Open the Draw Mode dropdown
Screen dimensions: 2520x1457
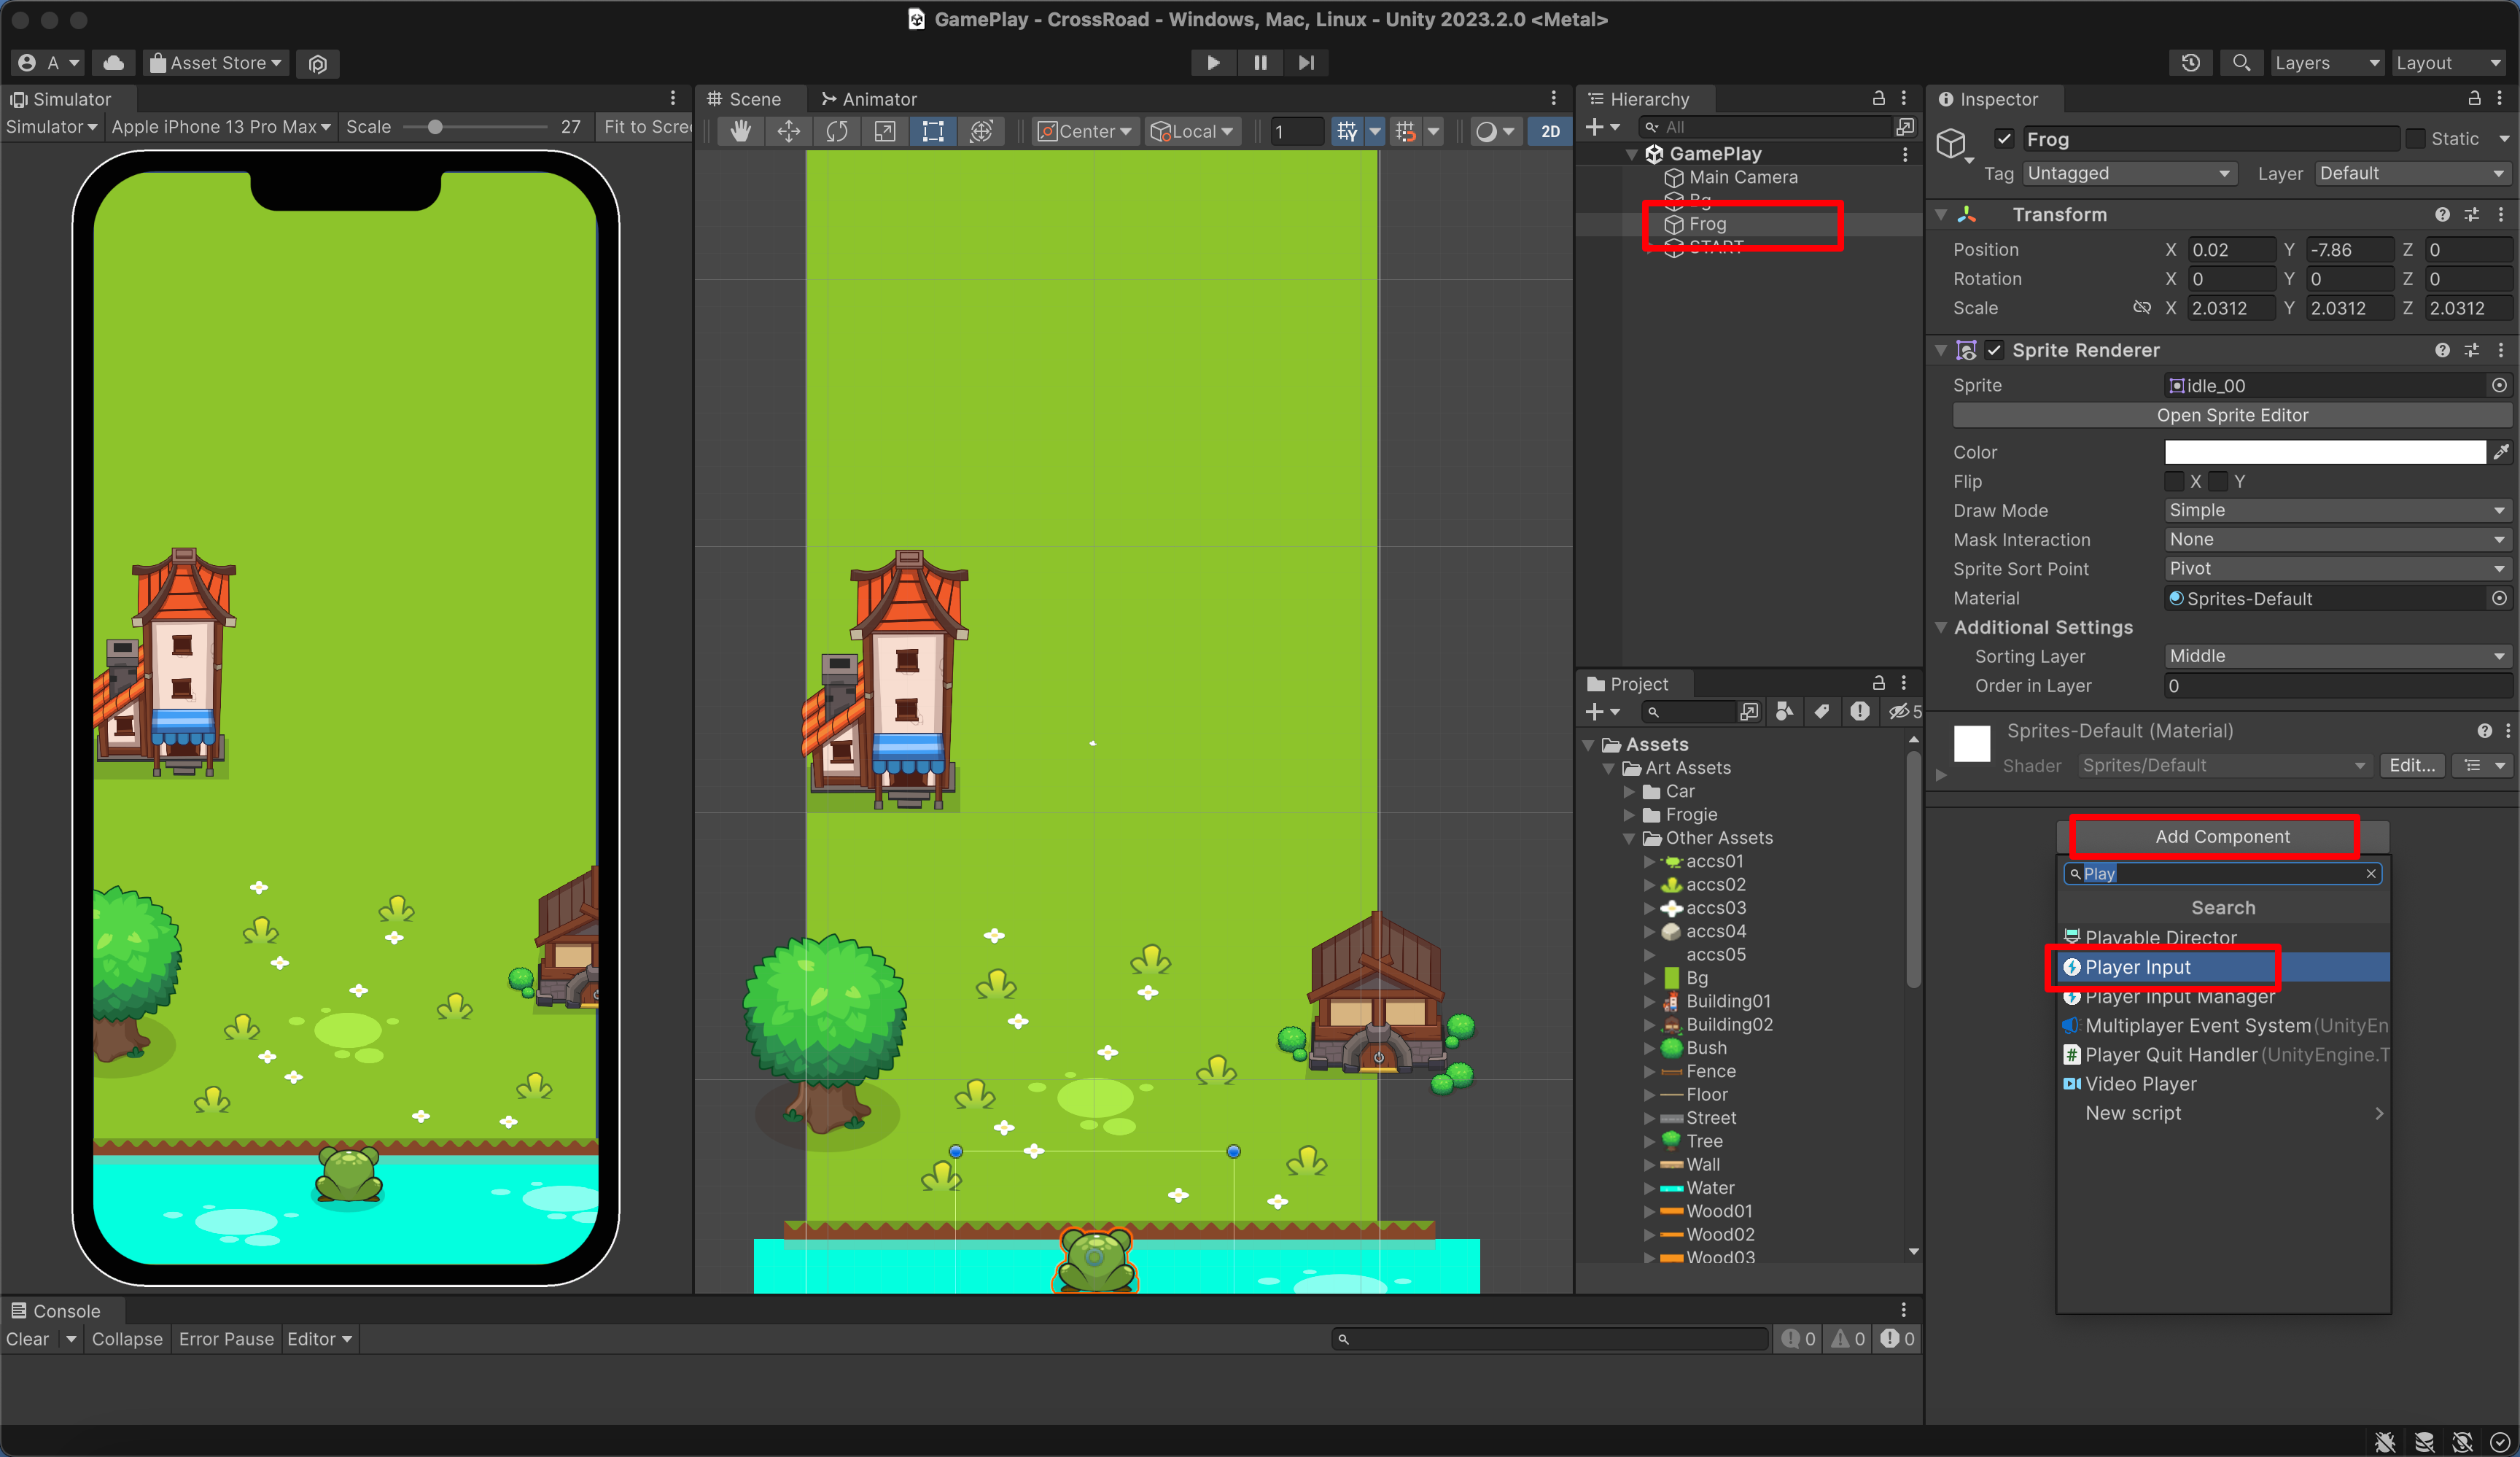2337,510
